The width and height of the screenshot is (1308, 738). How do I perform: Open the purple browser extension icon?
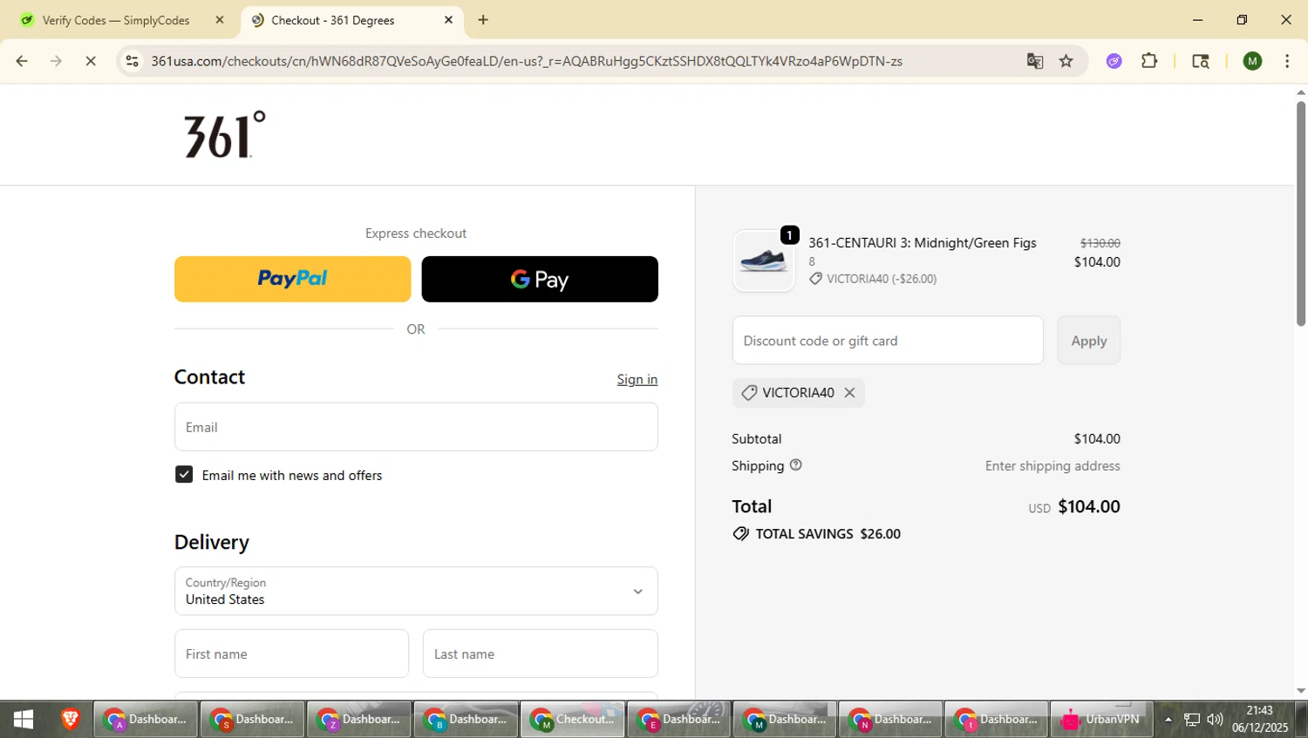pos(1114,61)
